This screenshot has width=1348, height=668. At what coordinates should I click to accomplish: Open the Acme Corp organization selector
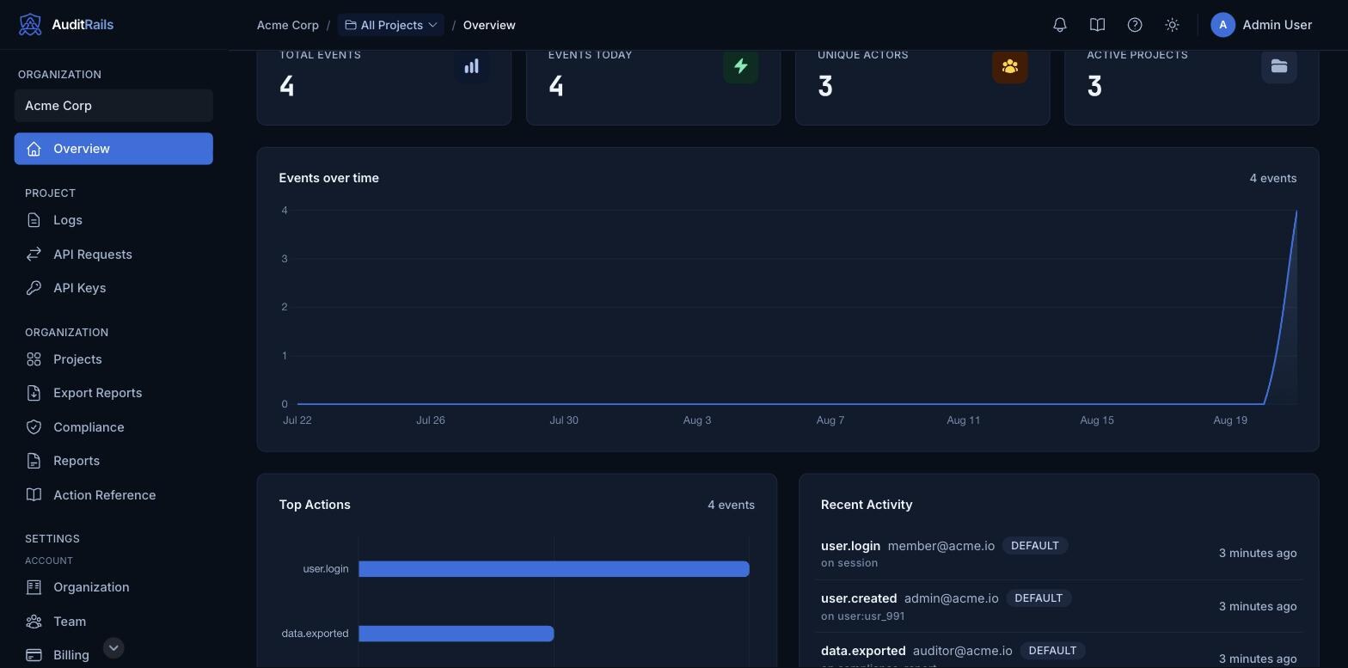point(113,106)
